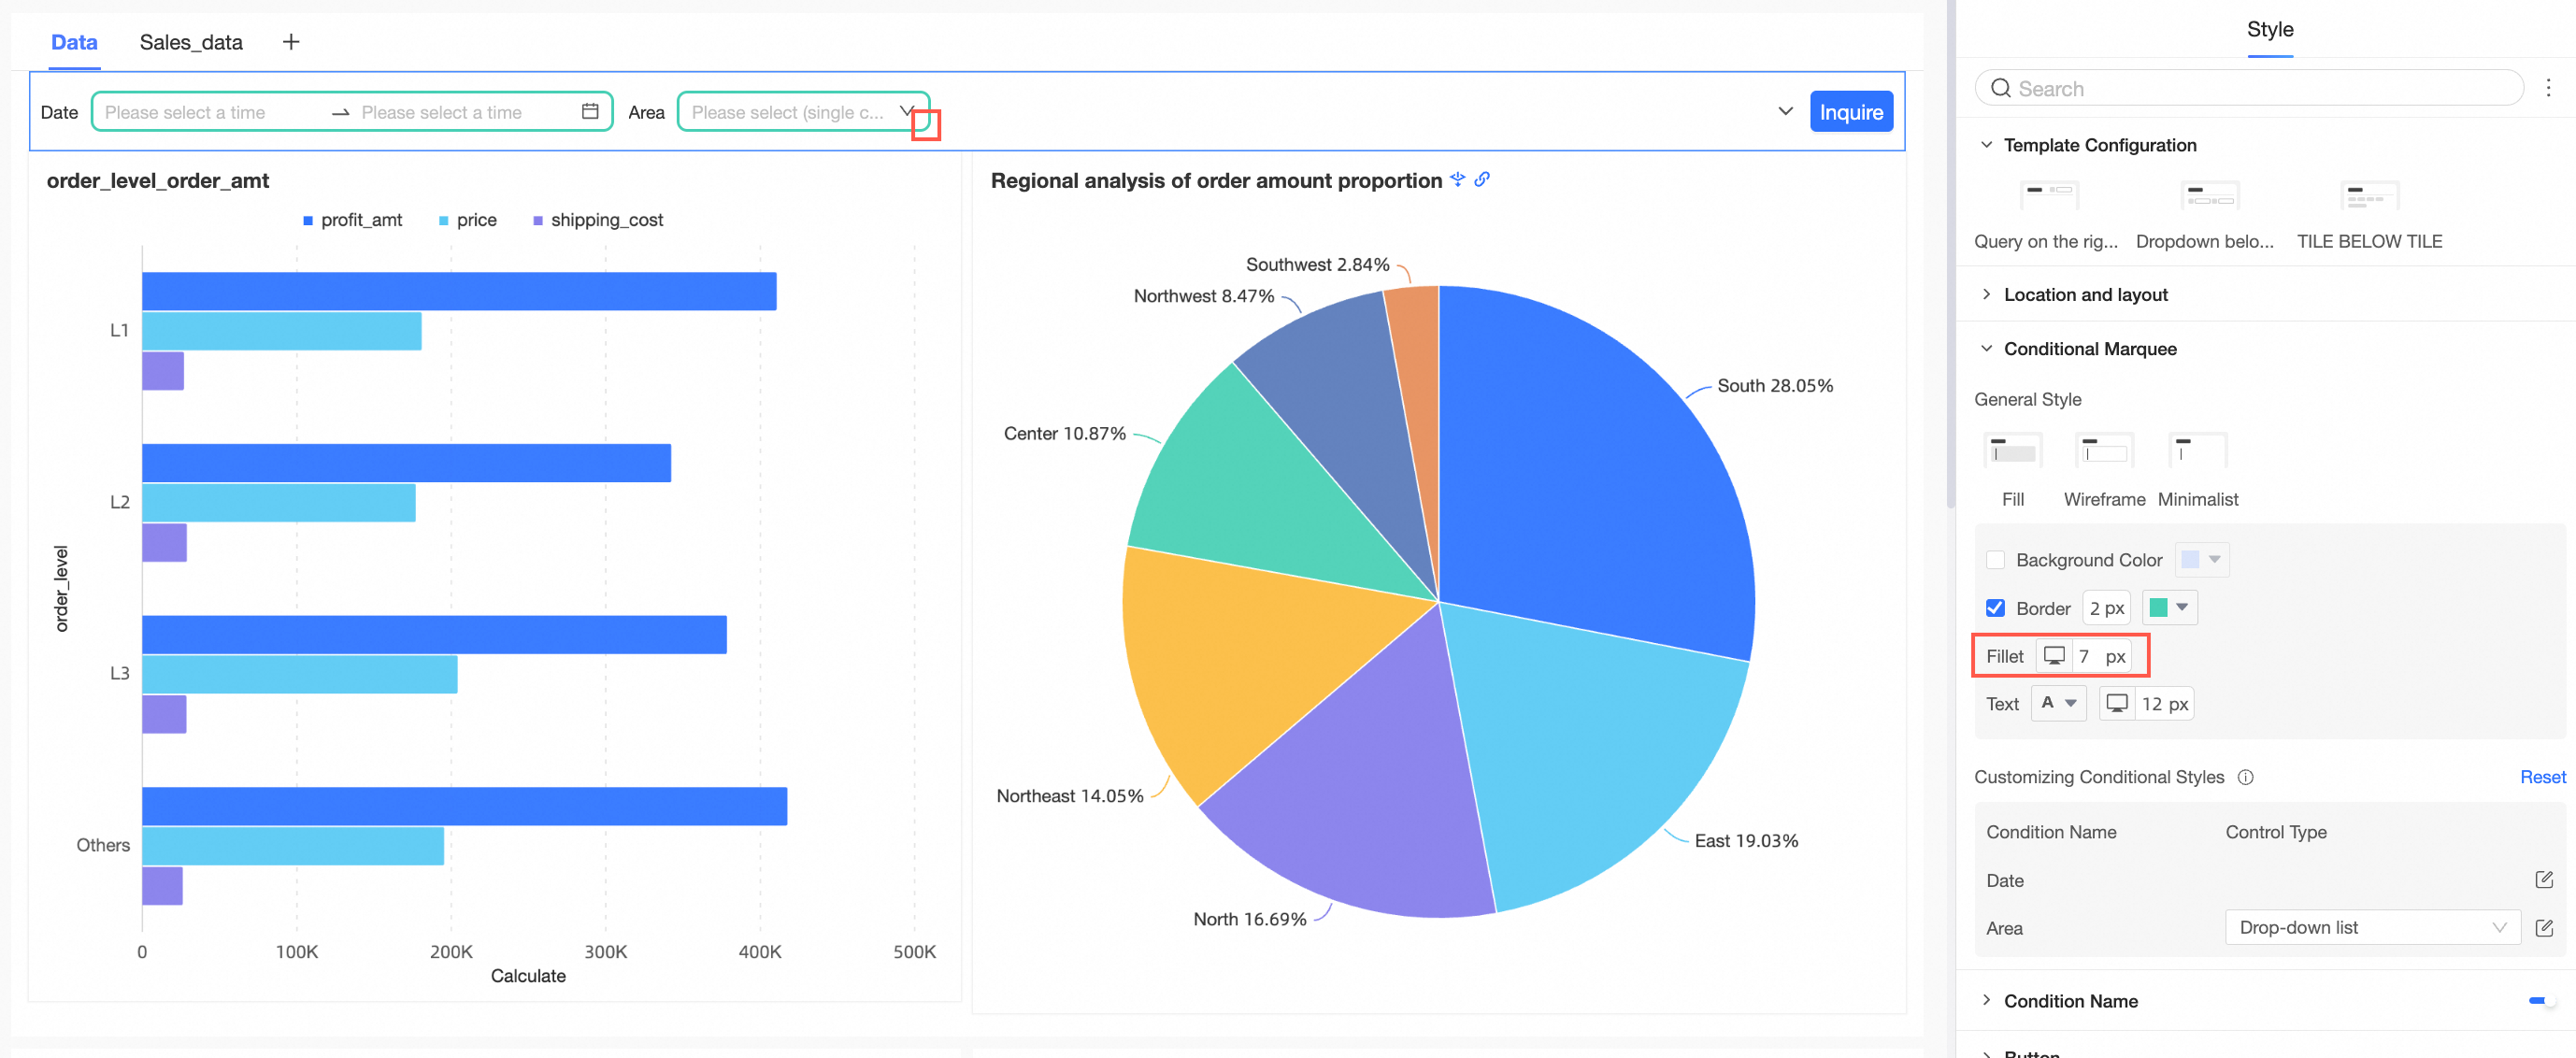This screenshot has width=2576, height=1058.
Task: Enable the Background Color checkbox
Action: pos(1995,560)
